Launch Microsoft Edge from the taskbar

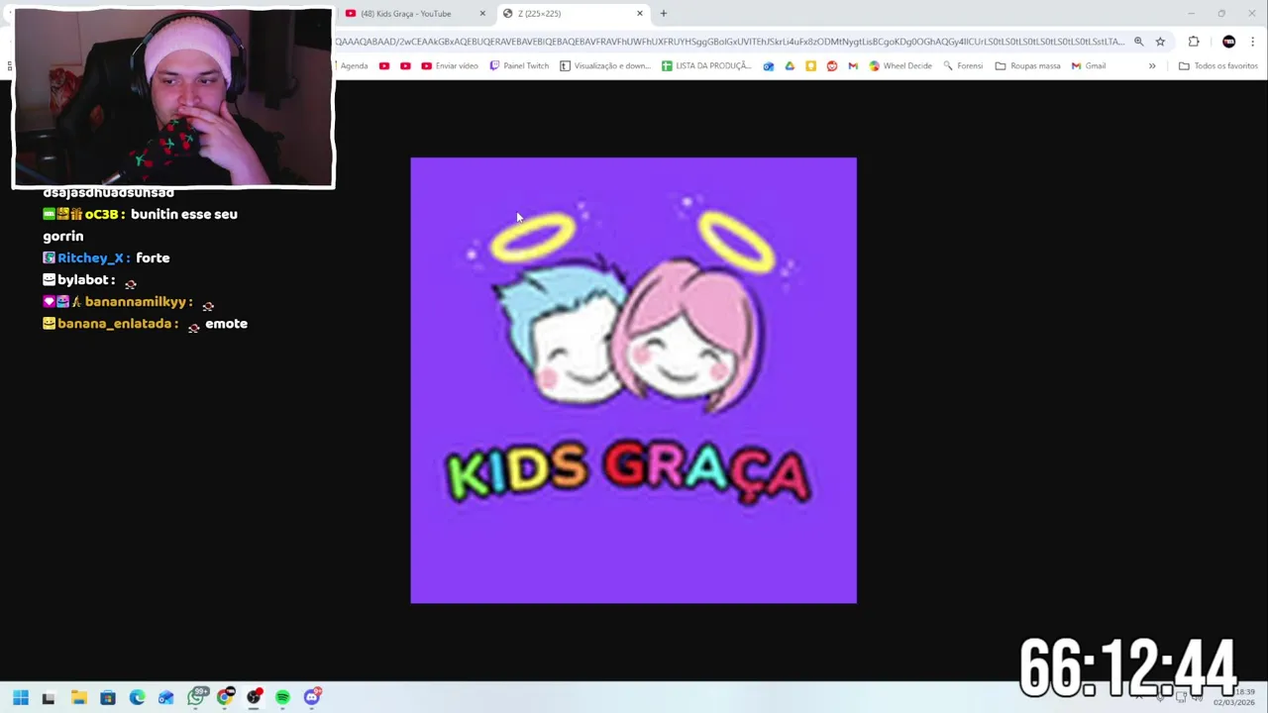(x=137, y=697)
